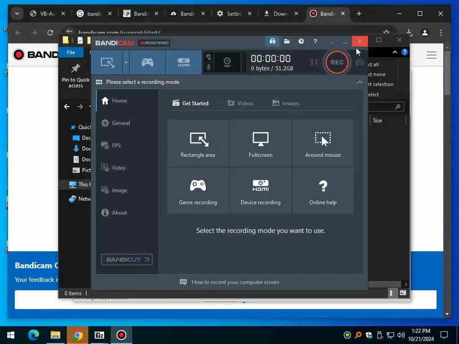Image resolution: width=459 pixels, height=344 pixels.
Task: Select Network in File Explorer tree
Action: tap(80, 199)
